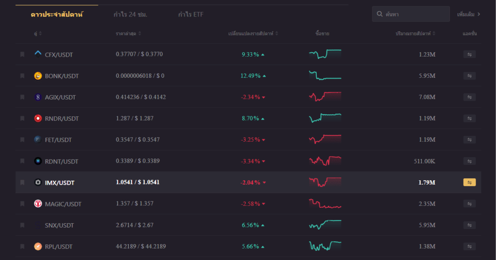This screenshot has height=260, width=496.
Task: Select the weekly stars tab
Action: 57,14
